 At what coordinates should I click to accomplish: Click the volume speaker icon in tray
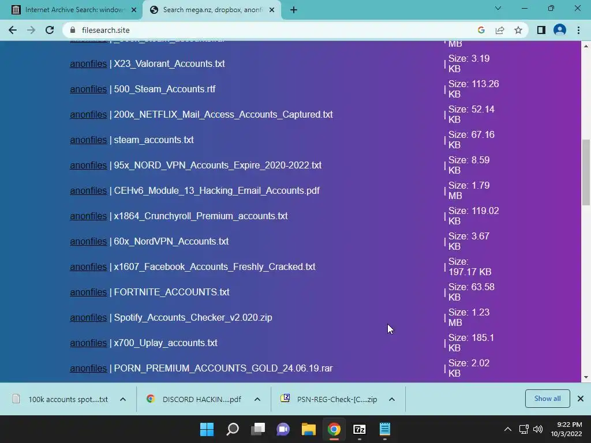(x=538, y=429)
